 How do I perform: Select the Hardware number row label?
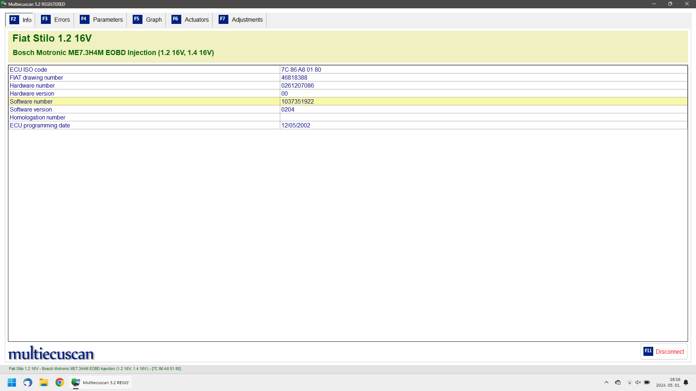click(32, 85)
